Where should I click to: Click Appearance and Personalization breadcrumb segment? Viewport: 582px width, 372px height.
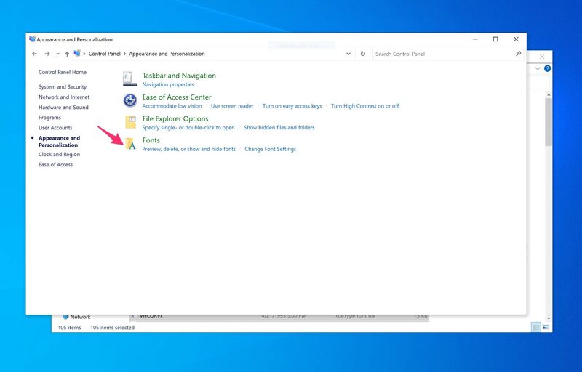point(167,54)
